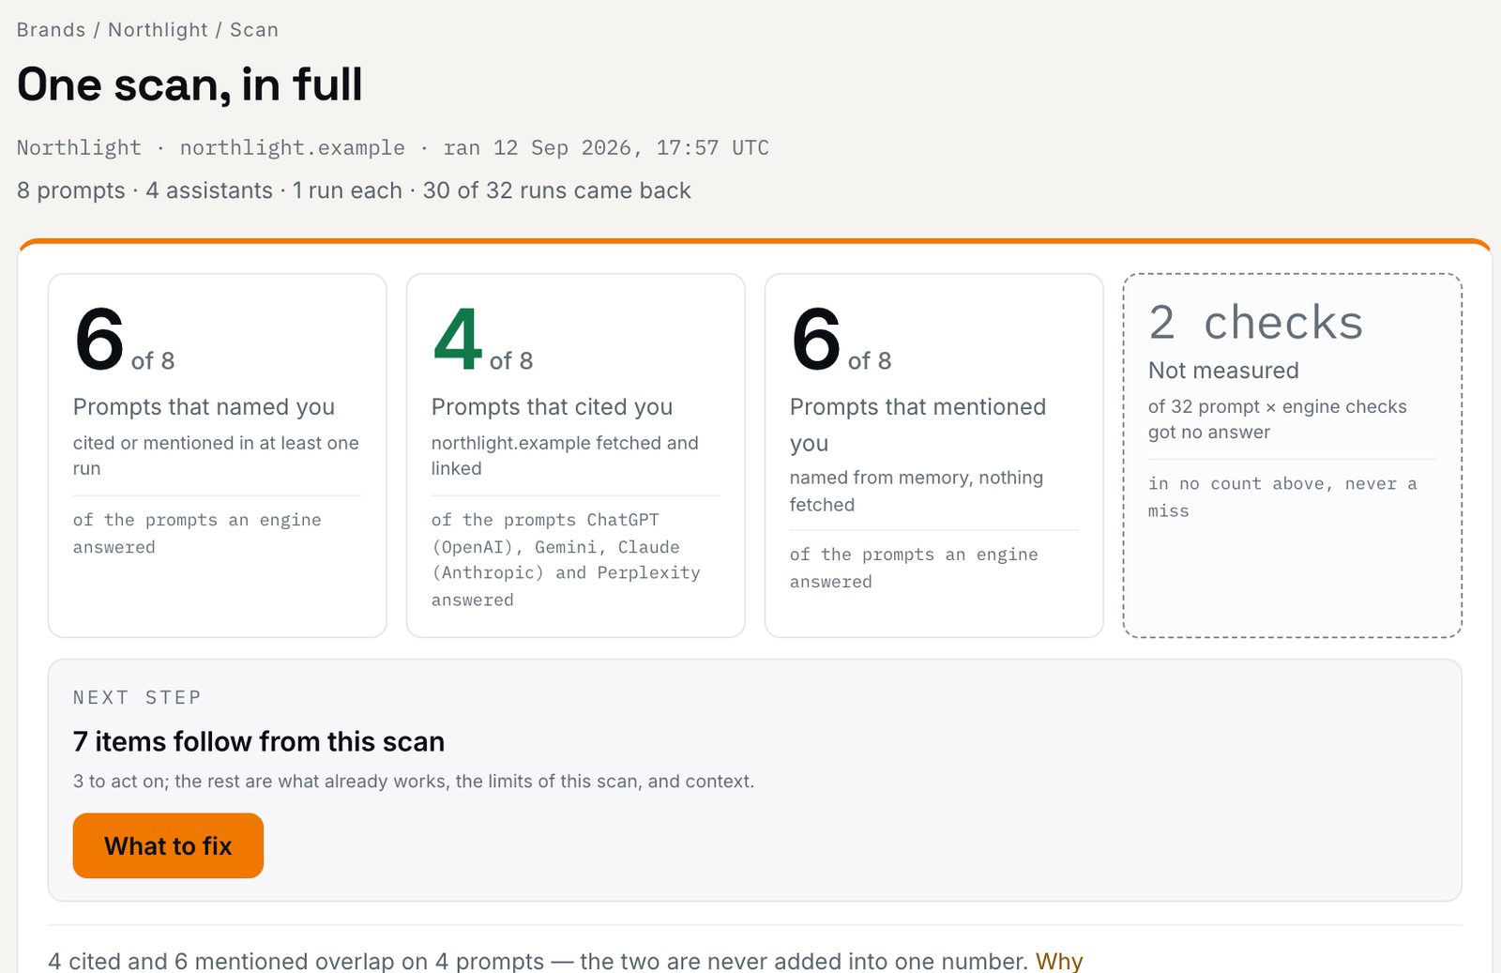Select the 'Prompts that named you' card heading
The width and height of the screenshot is (1501, 973).
[204, 406]
